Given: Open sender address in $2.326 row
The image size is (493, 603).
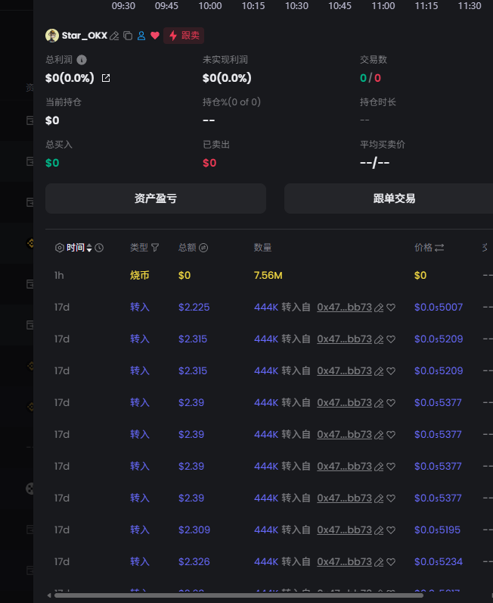Looking at the screenshot, I should point(344,562).
